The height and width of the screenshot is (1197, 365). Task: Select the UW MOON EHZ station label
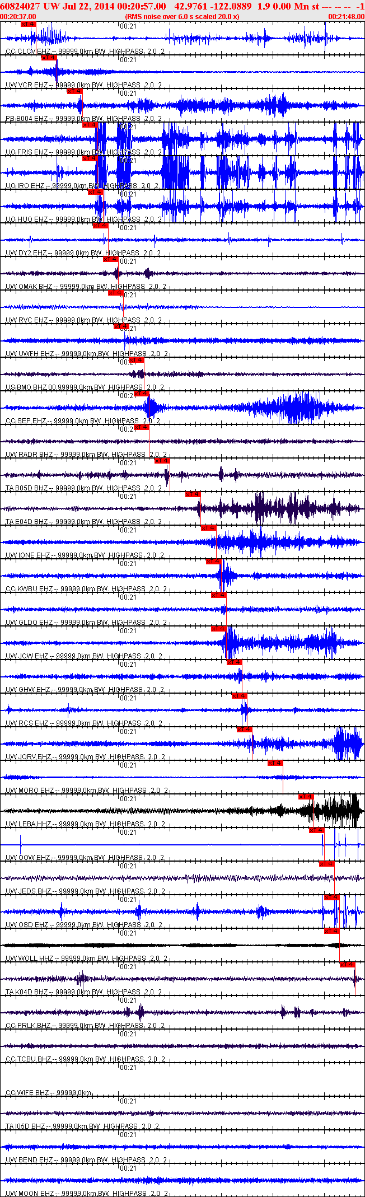(86, 1194)
